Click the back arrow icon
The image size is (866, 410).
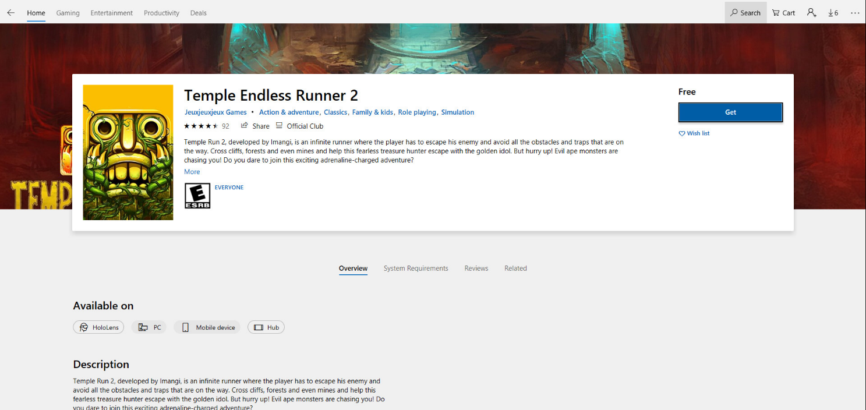(10, 13)
